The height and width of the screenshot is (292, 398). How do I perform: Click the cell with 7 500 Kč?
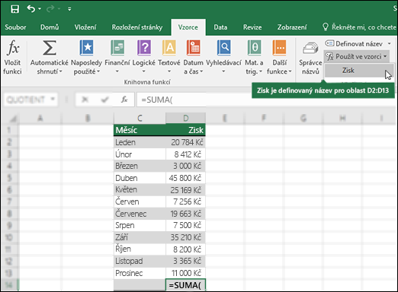[x=185, y=225]
